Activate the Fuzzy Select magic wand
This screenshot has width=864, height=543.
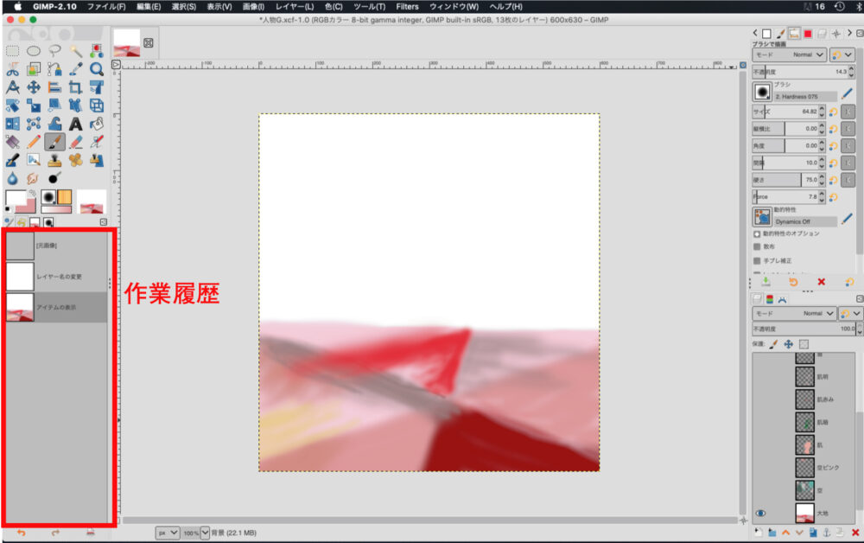click(76, 51)
